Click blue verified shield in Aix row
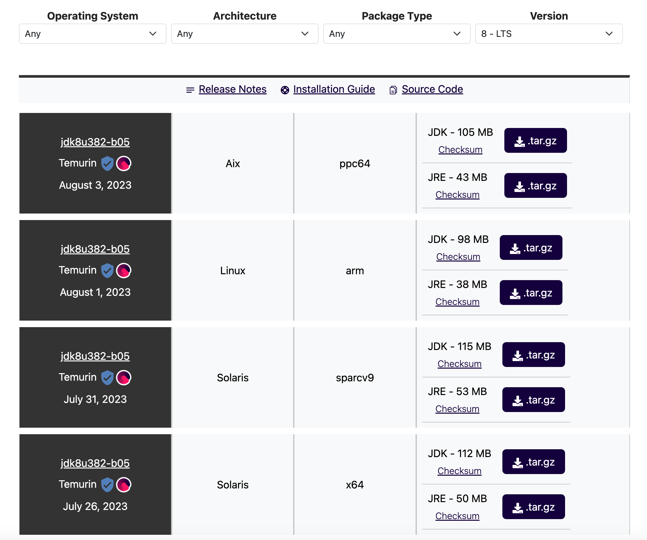This screenshot has height=540, width=647. tap(107, 163)
